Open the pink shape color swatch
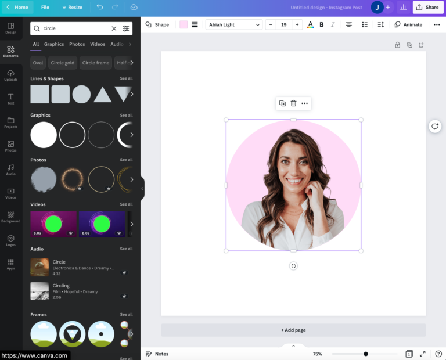This screenshot has width=446, height=360. (x=184, y=25)
